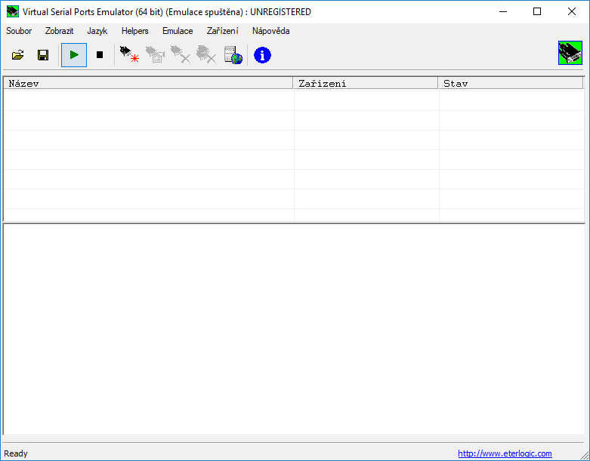Viewport: 590px width, 461px height.
Task: Click the green serial port logo
Action: click(570, 53)
